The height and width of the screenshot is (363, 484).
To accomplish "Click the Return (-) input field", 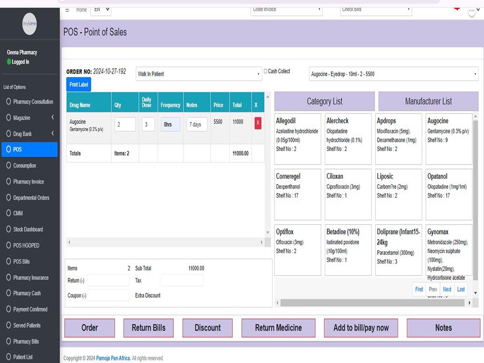I will point(108,280).
